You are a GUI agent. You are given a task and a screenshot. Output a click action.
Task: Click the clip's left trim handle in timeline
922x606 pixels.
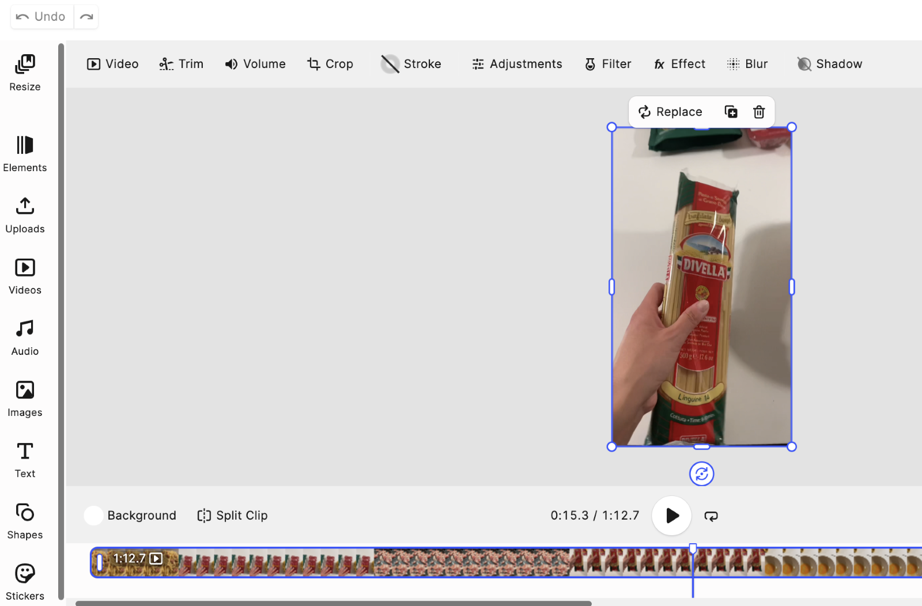pos(100,562)
